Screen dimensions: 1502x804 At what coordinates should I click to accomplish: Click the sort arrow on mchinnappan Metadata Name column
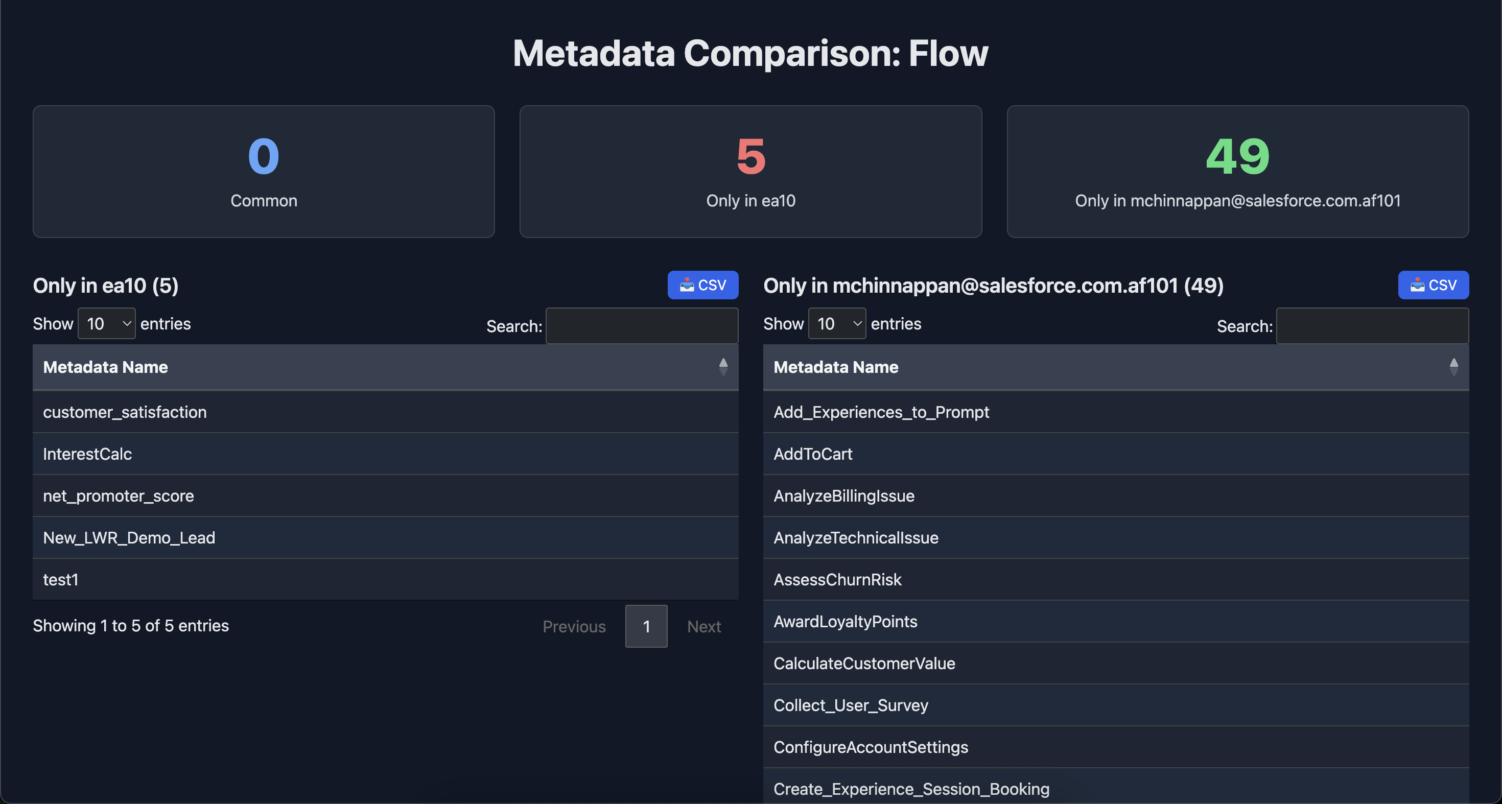point(1453,367)
